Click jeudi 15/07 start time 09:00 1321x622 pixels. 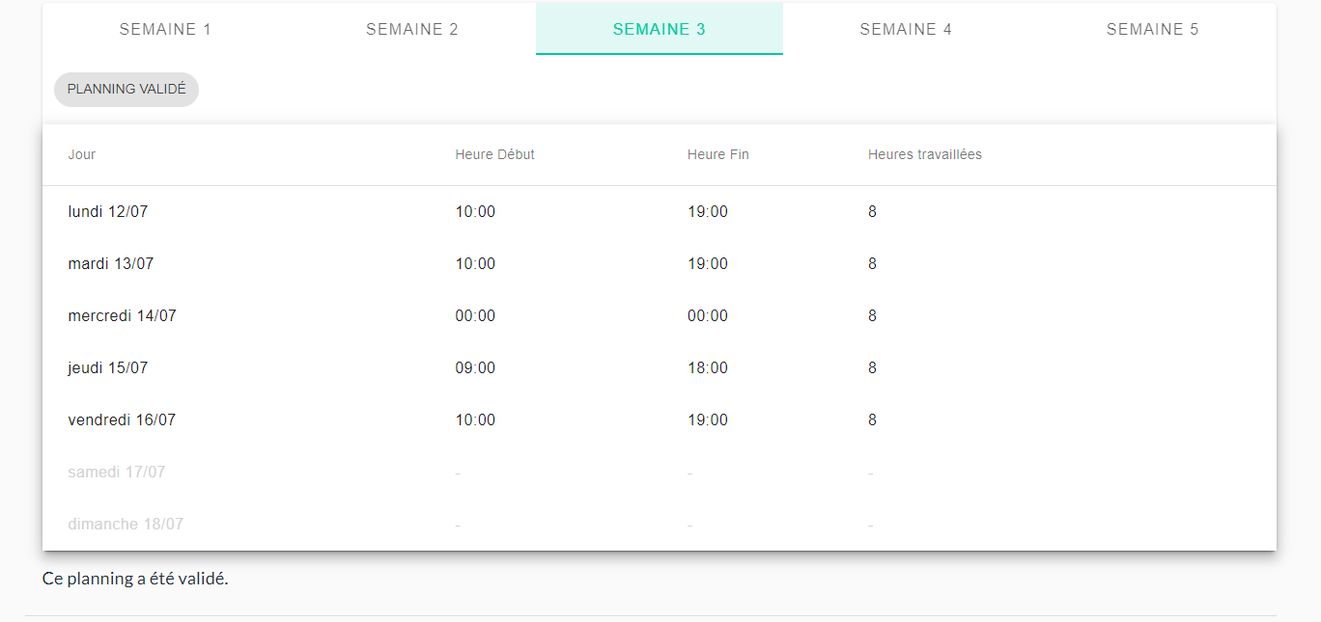coord(475,367)
